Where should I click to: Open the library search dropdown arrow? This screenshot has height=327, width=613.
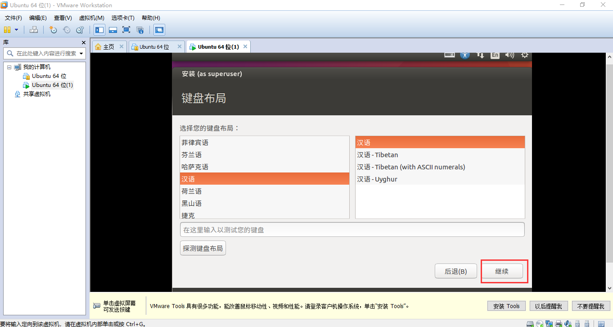pos(81,53)
